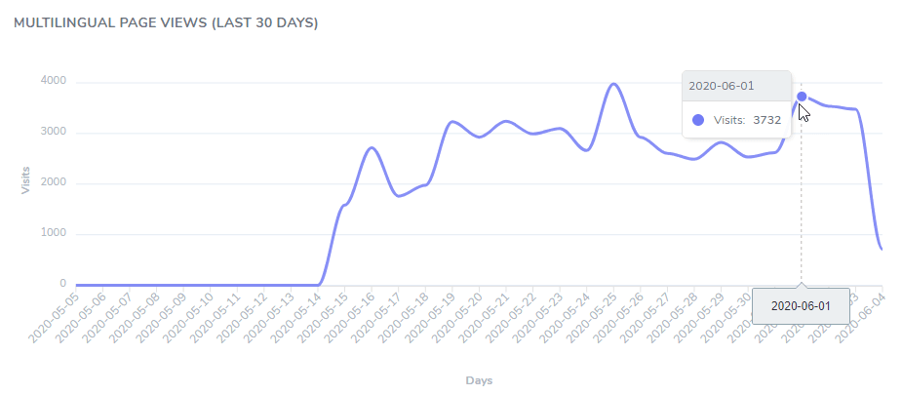Image resolution: width=902 pixels, height=395 pixels.
Task: Click the 2020-05-10 date label
Action: click(190, 315)
